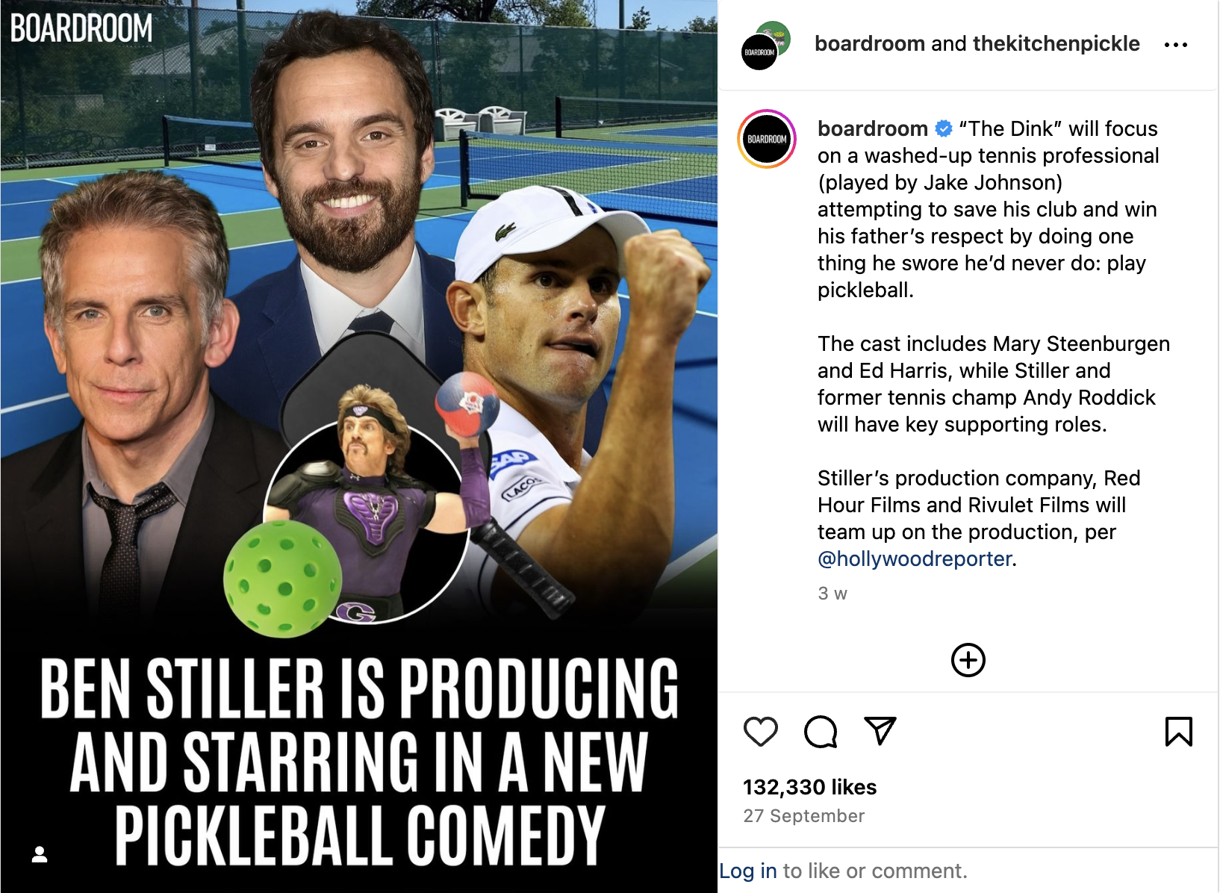Click the Log in link
This screenshot has width=1220, height=893.
(x=747, y=871)
